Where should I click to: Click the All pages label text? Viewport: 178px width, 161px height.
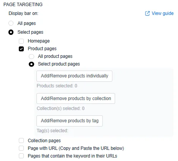point(26,23)
